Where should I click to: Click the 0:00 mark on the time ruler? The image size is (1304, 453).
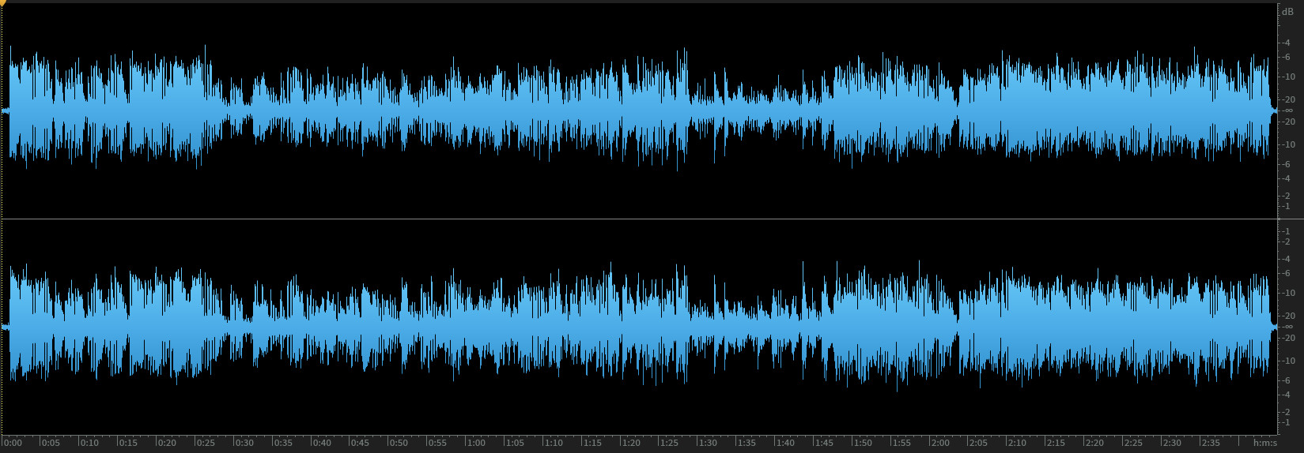click(x=13, y=443)
